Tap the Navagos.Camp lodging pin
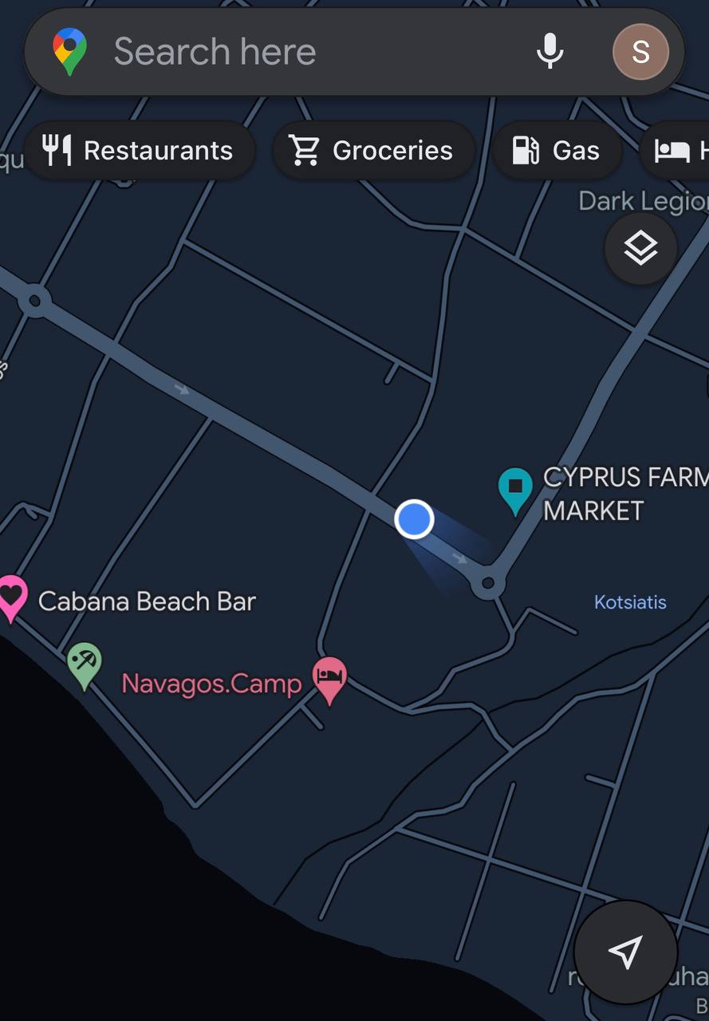Screen dimensions: 709x1021 (329, 680)
